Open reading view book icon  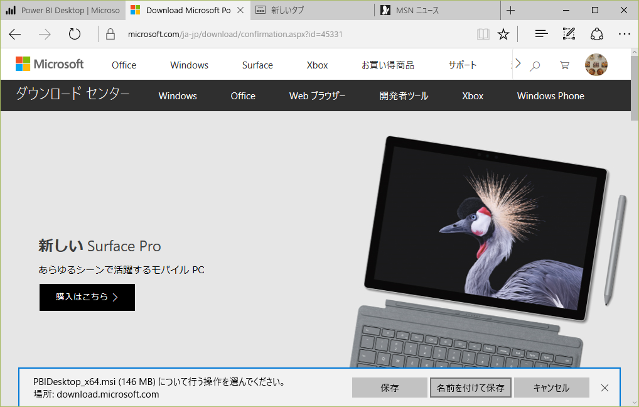click(x=483, y=35)
